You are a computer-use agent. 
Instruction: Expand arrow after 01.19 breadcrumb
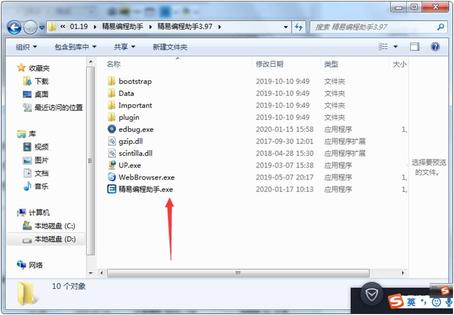click(x=95, y=27)
